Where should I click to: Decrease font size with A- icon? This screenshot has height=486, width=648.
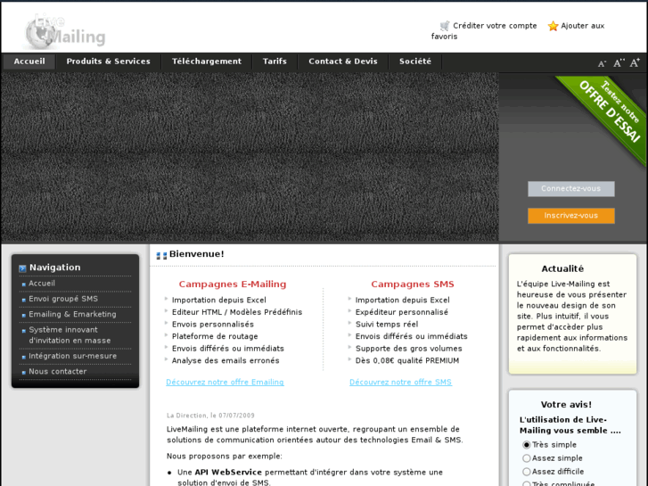click(602, 63)
